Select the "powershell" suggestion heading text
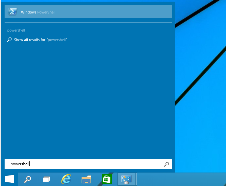Viewport: 226px width, 186px height. (16, 30)
